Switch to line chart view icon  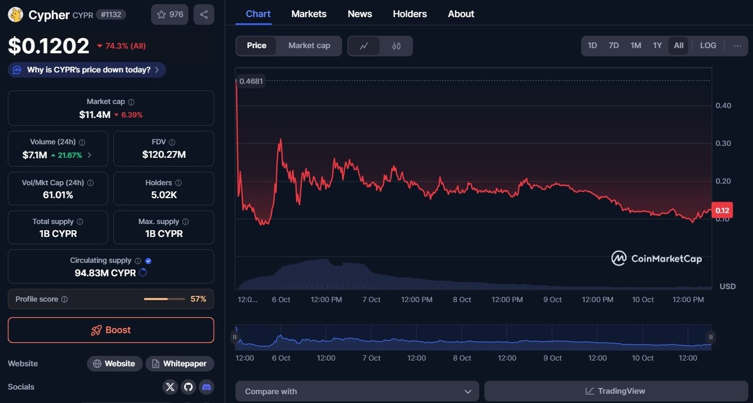click(364, 46)
